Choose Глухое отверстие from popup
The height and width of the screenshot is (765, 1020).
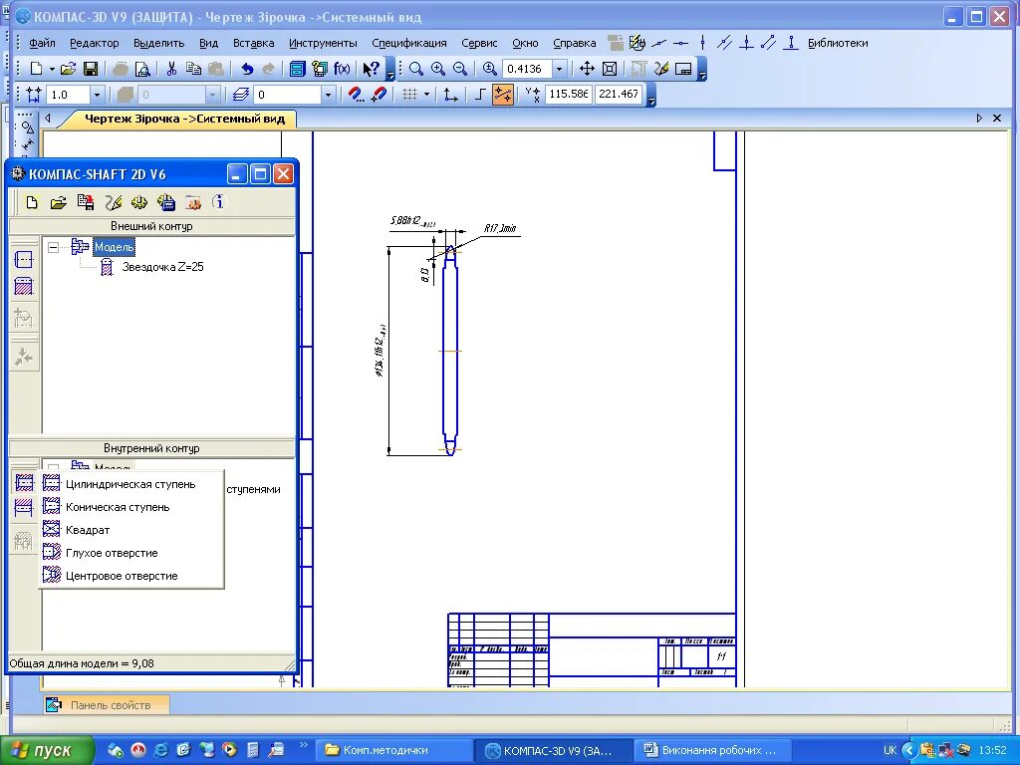pos(130,553)
